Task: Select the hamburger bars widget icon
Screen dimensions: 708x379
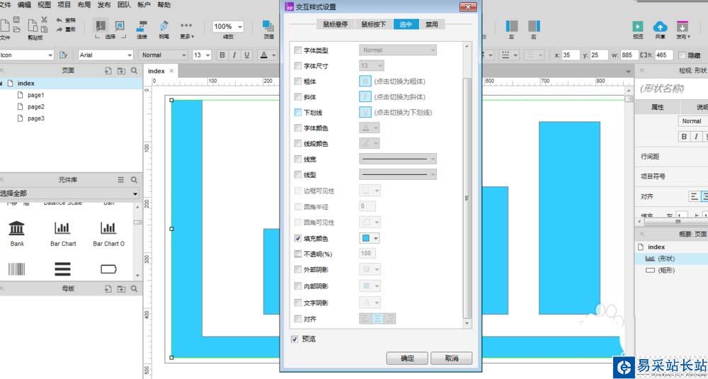Action: point(62,269)
